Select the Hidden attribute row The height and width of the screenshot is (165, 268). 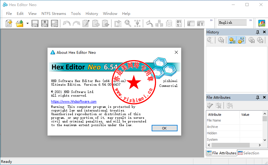point(234,133)
